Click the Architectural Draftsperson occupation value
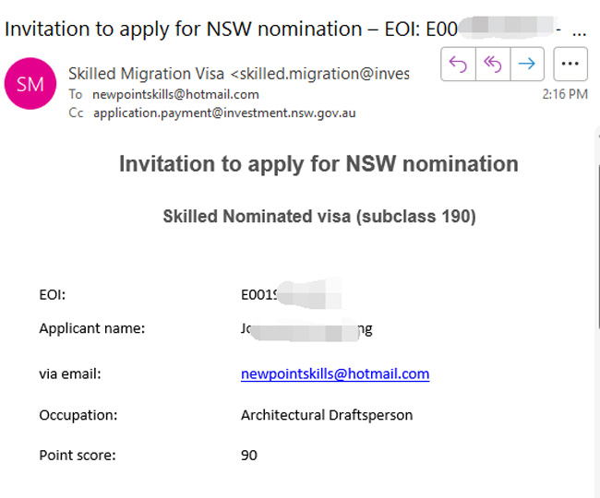Screen dimensions: 600x498 click(327, 415)
